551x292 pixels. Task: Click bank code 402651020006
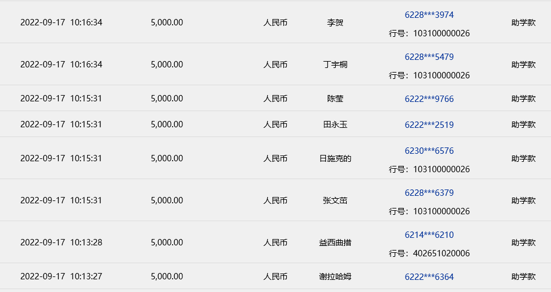441,253
